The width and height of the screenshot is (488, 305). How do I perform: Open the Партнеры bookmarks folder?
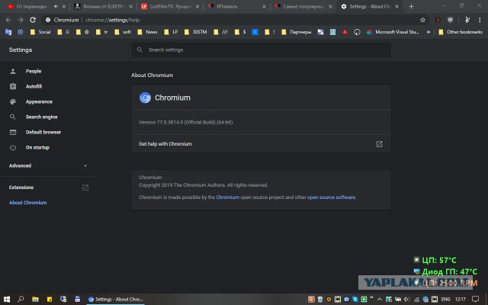pos(297,32)
